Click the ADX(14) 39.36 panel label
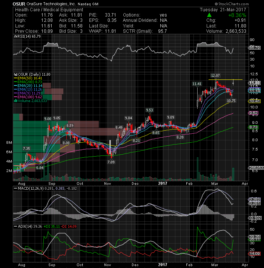 coord(30,227)
